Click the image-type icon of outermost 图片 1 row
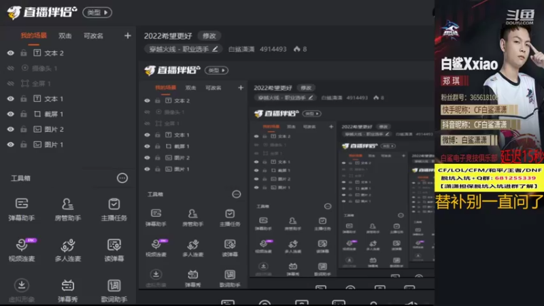544x306 pixels. point(37,144)
